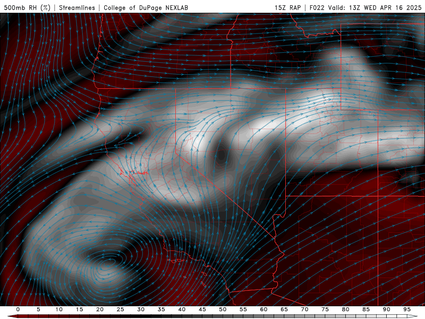Image resolution: width=425 pixels, height=319 pixels.
Task: Click the colorbar label "40"
Action: pyautogui.click(x=182, y=309)
